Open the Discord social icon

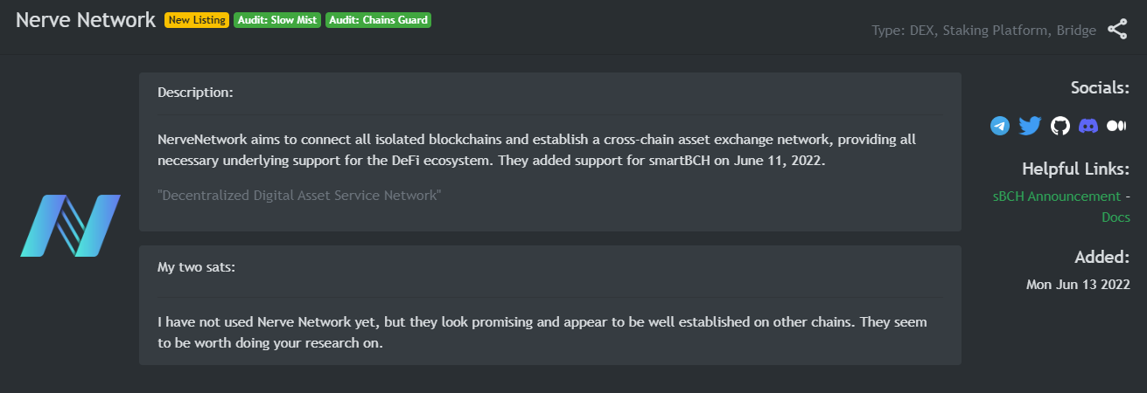pyautogui.click(x=1088, y=126)
